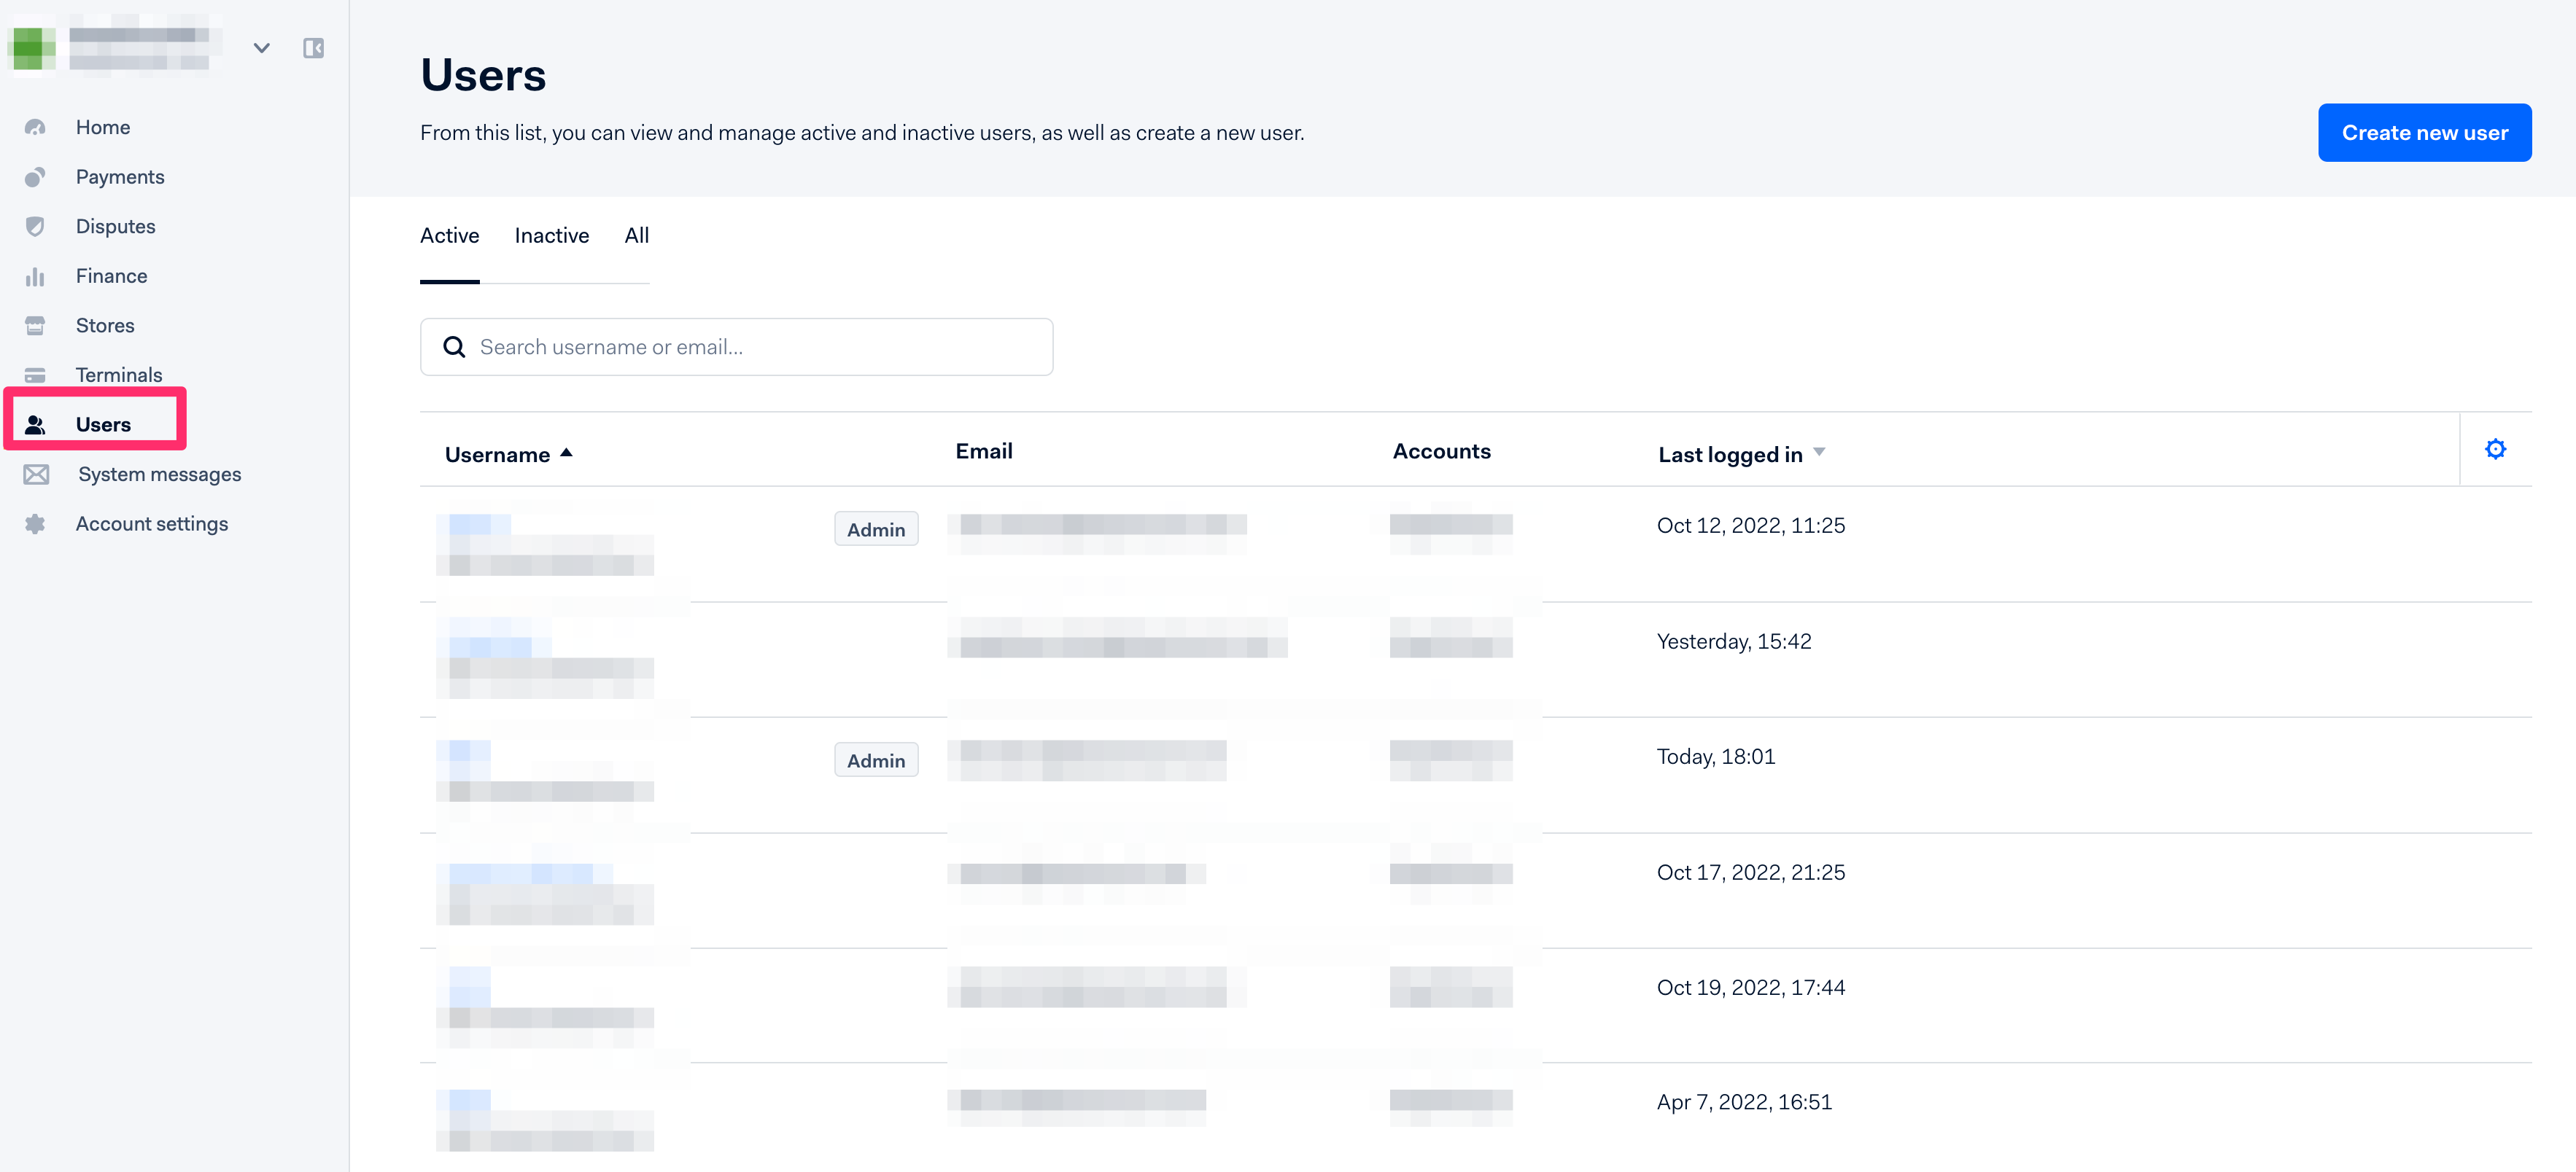Click the Finance bar chart icon
This screenshot has width=2576, height=1172.
click(35, 277)
